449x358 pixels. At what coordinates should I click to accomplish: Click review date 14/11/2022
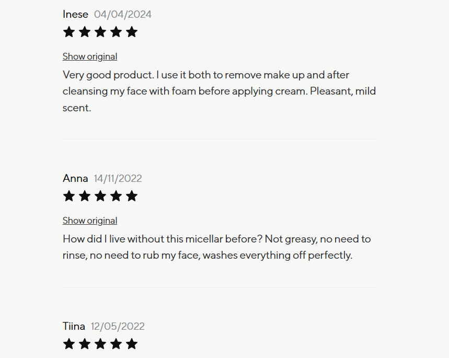118,178
